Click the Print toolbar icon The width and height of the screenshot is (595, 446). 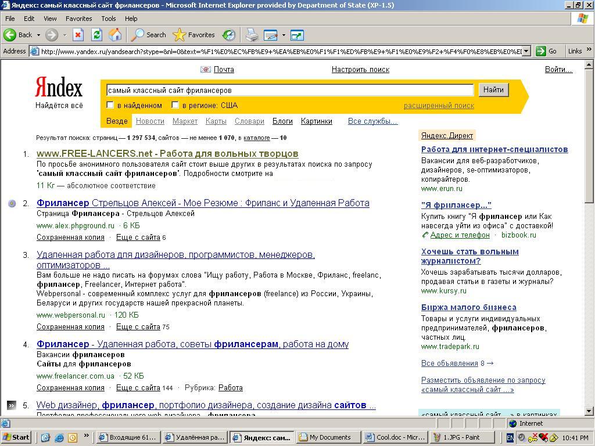[x=252, y=35]
